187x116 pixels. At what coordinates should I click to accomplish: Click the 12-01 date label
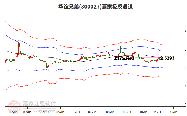[174, 112]
